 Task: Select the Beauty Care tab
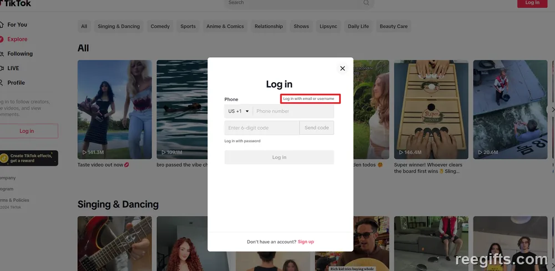pyautogui.click(x=393, y=26)
